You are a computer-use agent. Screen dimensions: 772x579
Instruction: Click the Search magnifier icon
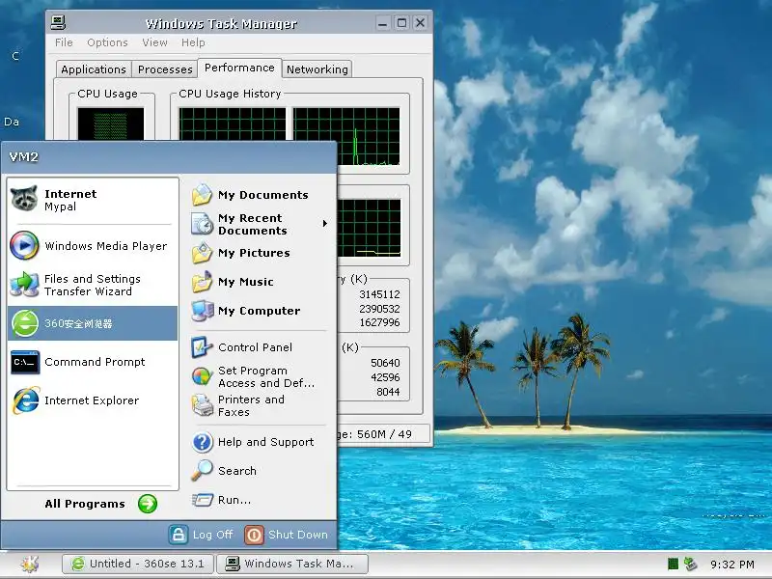(x=202, y=471)
